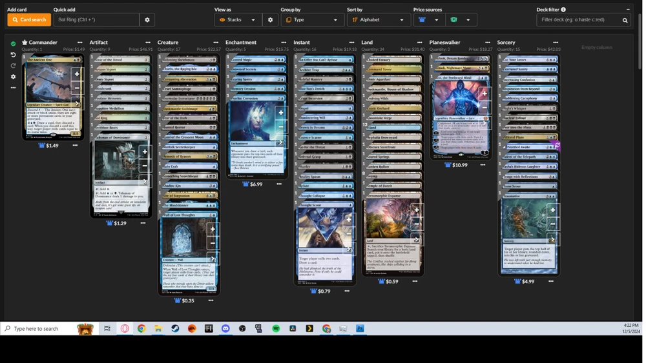The height and width of the screenshot is (363, 646).
Task: Click the magnifier in Deck filter field
Action: click(x=625, y=20)
